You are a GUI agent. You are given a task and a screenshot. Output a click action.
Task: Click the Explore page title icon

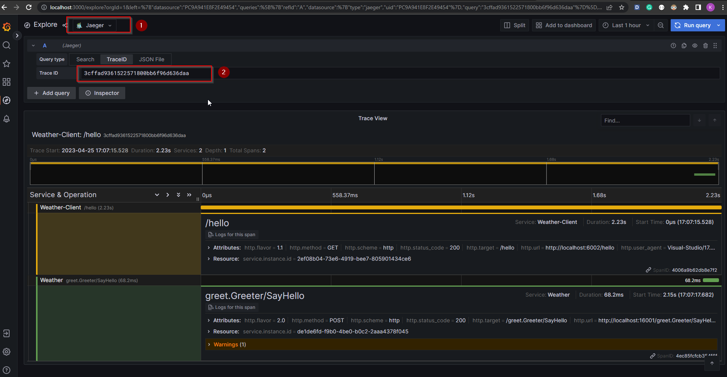point(27,25)
